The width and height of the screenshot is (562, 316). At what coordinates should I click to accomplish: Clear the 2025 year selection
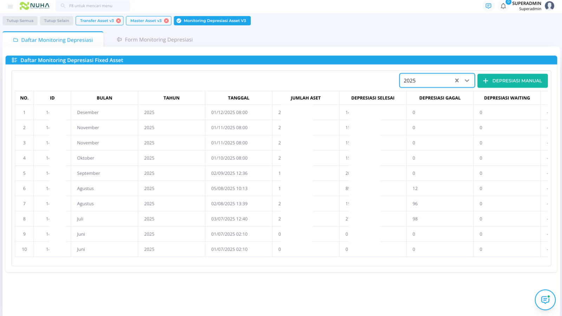pyautogui.click(x=457, y=80)
